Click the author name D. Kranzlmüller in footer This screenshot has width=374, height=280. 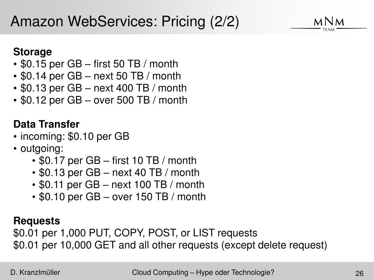tap(35, 272)
